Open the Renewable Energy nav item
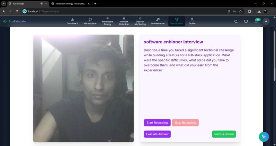Screen dimensions: 276x146 click(108, 21)
